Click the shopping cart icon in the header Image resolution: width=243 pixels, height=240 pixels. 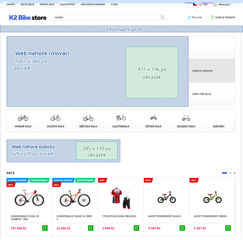pos(213,17)
